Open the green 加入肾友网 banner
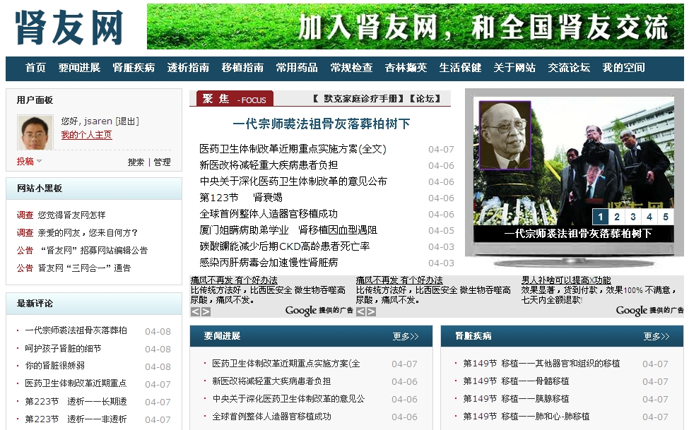 pos(416,26)
